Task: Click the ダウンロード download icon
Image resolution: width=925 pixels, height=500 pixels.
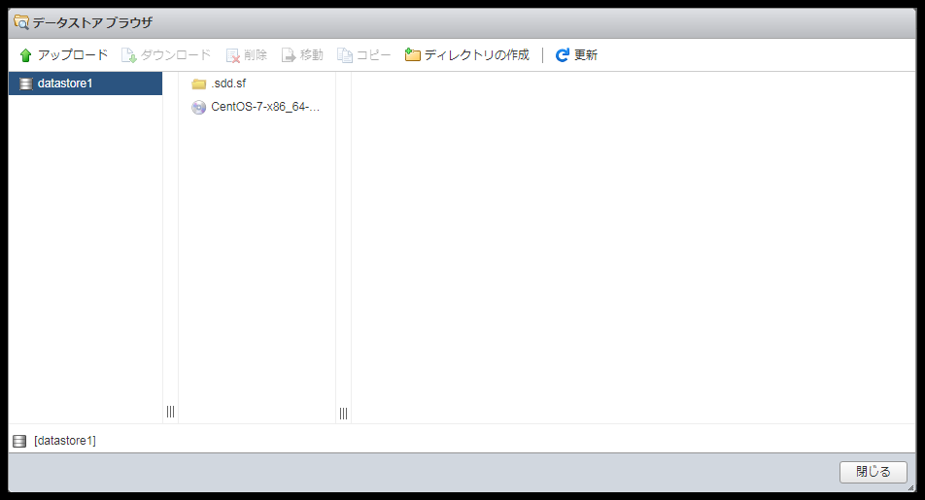Action: (128, 55)
